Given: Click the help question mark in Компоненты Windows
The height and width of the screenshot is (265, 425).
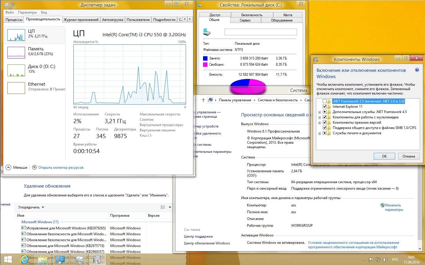Looking at the screenshot, I should pos(417,70).
